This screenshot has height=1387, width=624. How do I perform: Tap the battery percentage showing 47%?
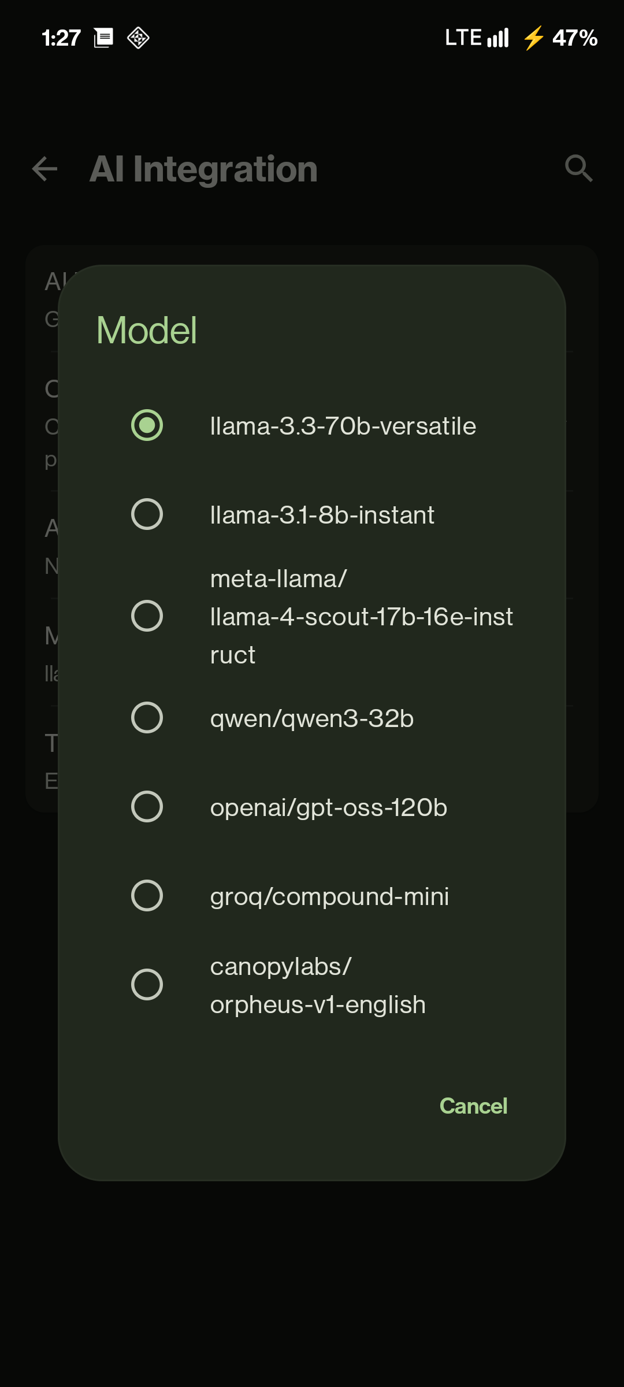[x=575, y=38]
